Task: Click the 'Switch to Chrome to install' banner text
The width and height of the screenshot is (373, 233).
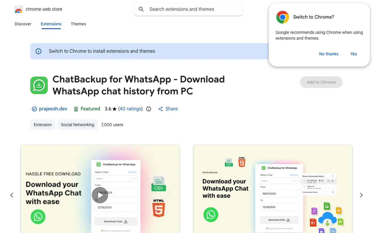Action: pyautogui.click(x=102, y=51)
